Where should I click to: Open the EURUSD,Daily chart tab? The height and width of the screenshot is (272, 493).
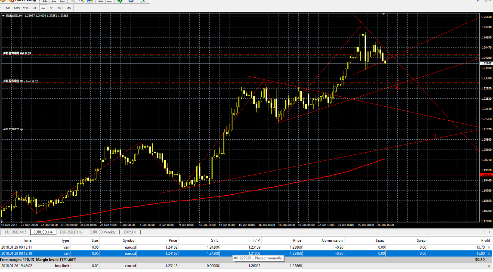(x=71, y=232)
